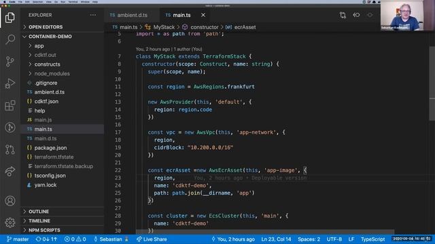Click the 'You, 2 hours ago' status item
This screenshot has height=244, width=435.
[233, 239]
